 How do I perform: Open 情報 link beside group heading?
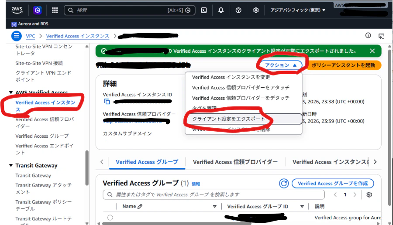coord(196,184)
